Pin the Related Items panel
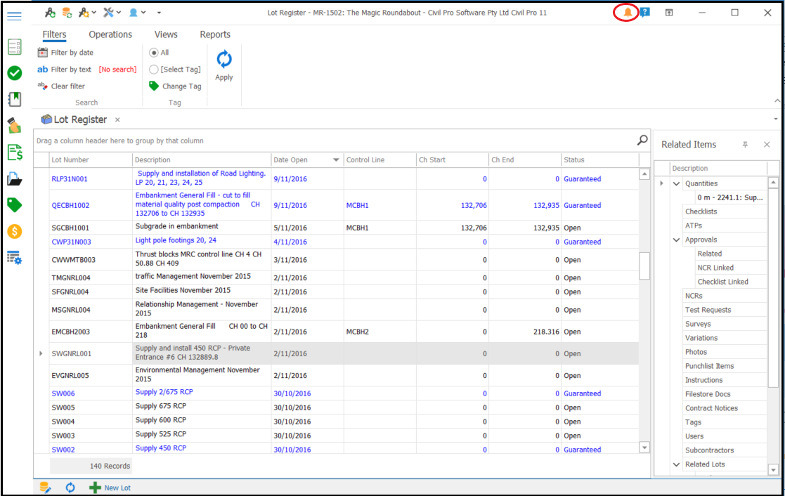Viewport: 785px width, 496px height. 745,145
